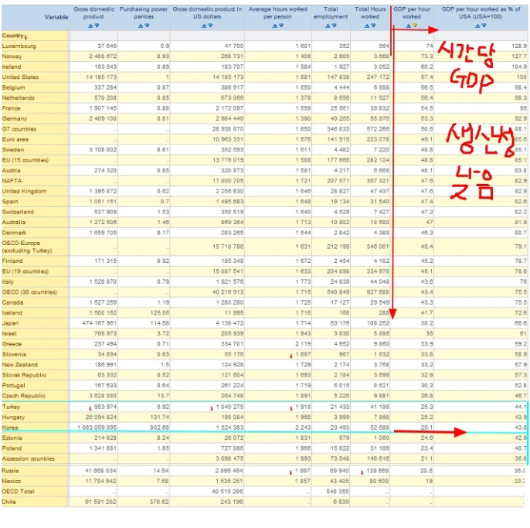Sort Purchasing power parities descending
530x528 pixels.
pos(147,26)
